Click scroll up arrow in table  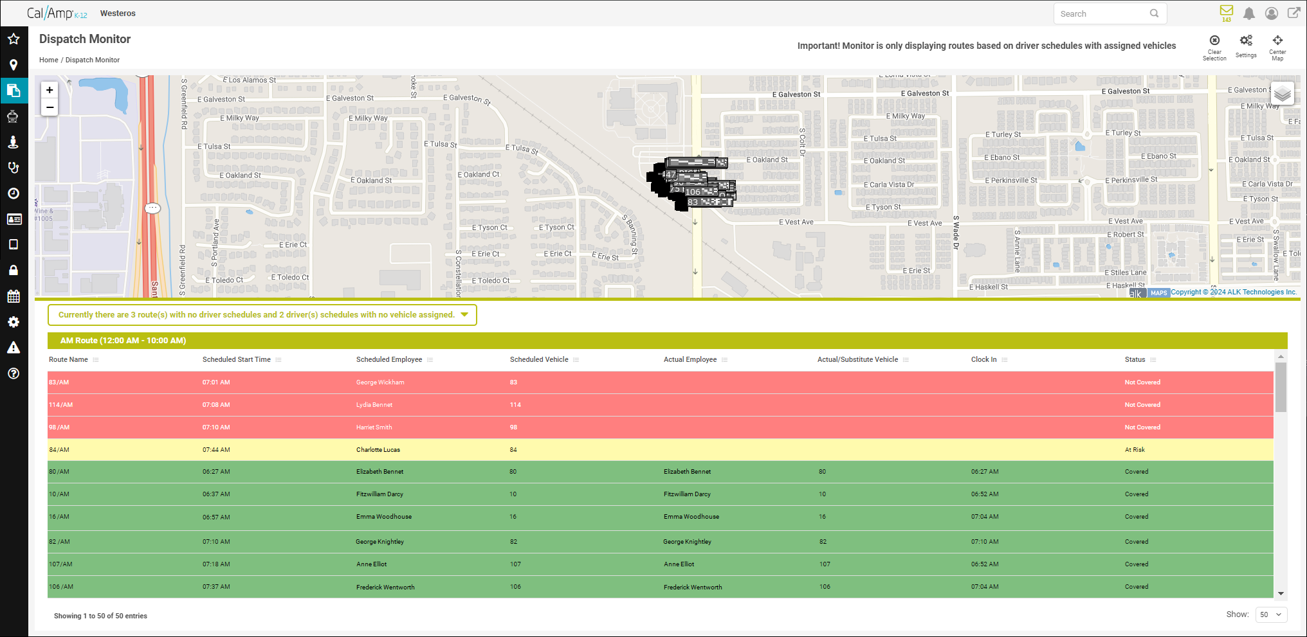point(1281,356)
